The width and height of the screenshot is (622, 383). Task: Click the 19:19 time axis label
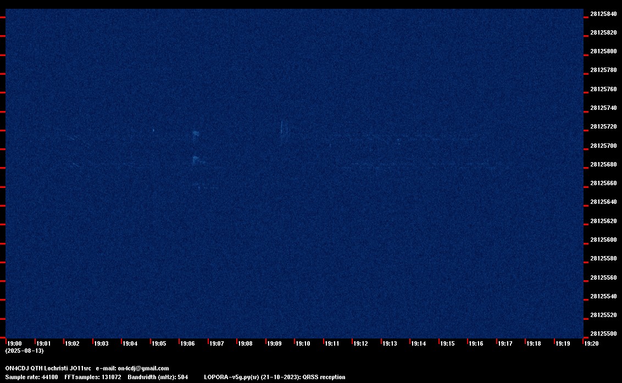[563, 343]
